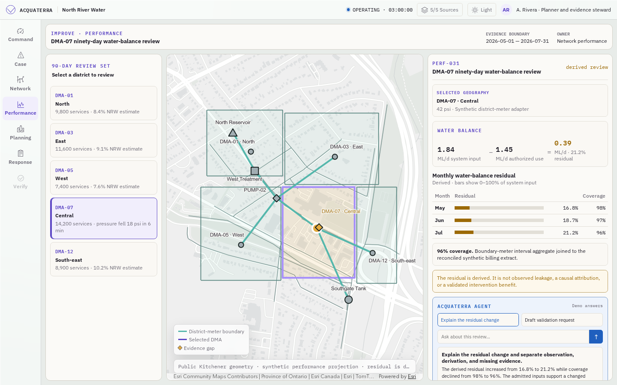The width and height of the screenshot is (617, 385).
Task: Click the Coverage column header
Action: click(594, 196)
